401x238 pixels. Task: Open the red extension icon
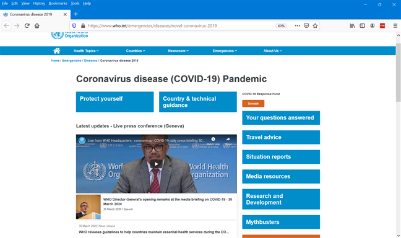tap(382, 26)
